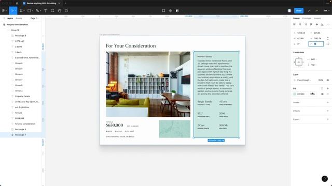The height and width of the screenshot is (186, 332).
Task: Toggle constrain proportions lock
Action: tap(328, 38)
